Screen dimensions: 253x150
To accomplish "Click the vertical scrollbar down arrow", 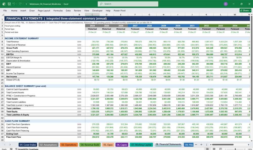I will [251, 141].
